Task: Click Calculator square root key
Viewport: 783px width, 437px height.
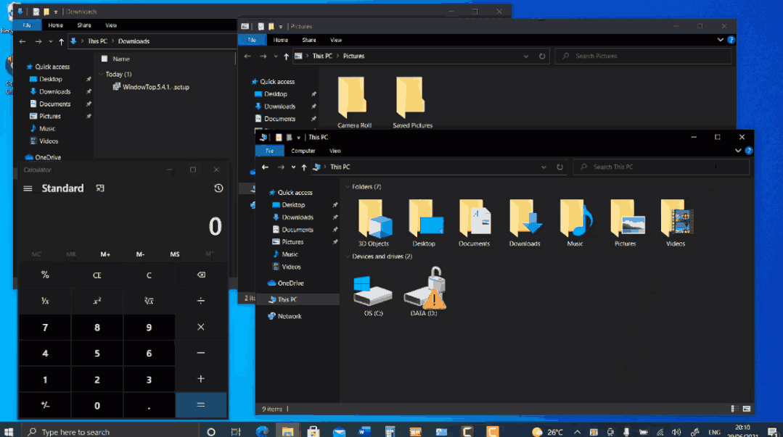Action: (149, 301)
